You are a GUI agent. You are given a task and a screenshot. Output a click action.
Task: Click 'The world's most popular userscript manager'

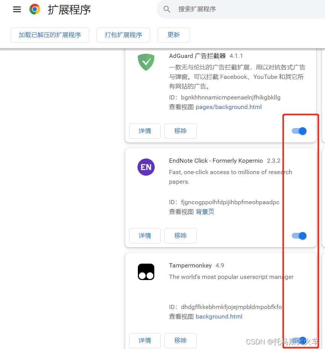coord(231,277)
